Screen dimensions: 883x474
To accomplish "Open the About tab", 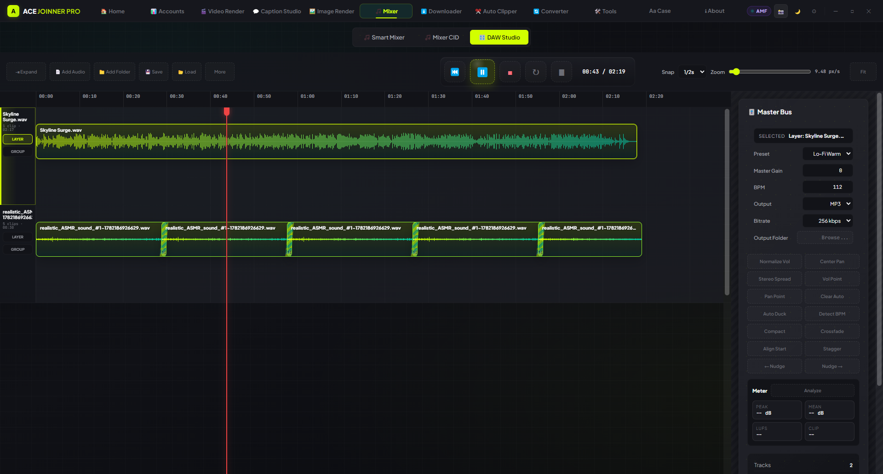I will click(715, 11).
